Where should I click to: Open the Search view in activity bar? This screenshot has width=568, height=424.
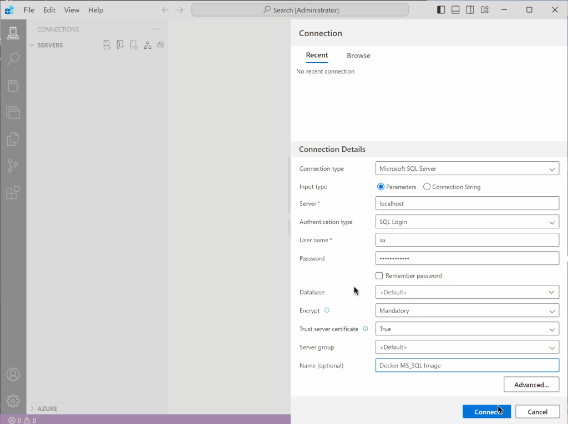tap(13, 59)
